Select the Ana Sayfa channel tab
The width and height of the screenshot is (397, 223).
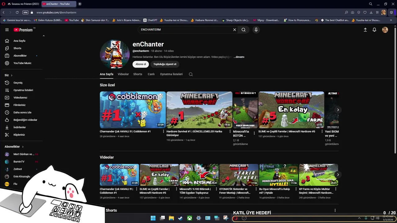[x=106, y=74]
